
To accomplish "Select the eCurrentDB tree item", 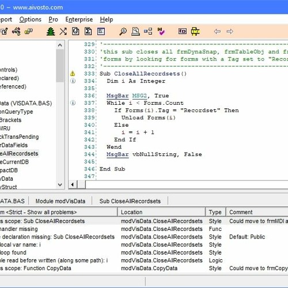I will (x=14, y=162).
